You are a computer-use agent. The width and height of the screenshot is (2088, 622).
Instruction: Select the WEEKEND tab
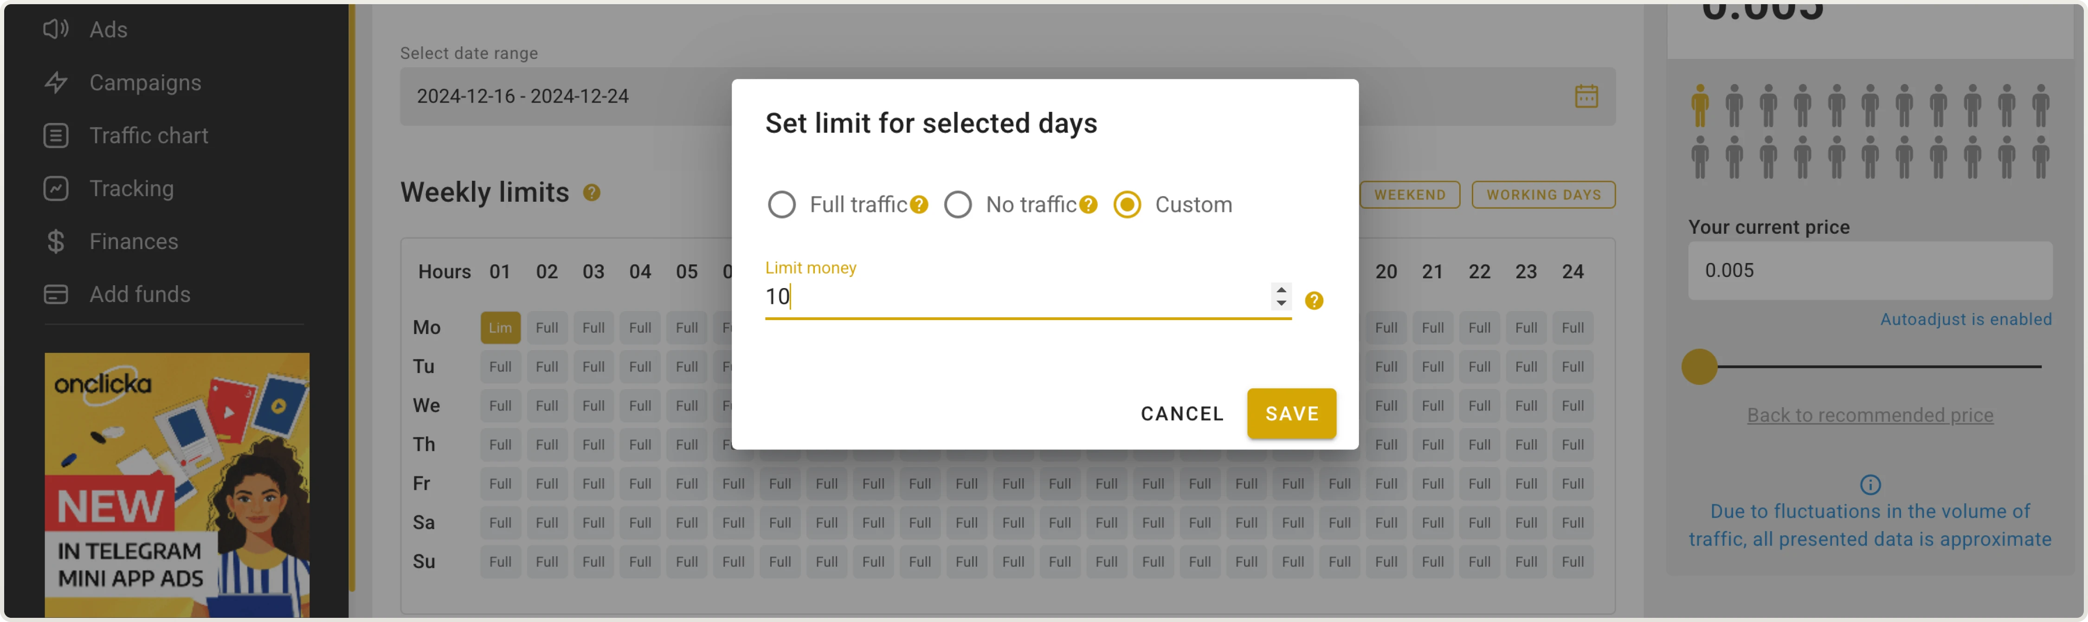(1410, 194)
